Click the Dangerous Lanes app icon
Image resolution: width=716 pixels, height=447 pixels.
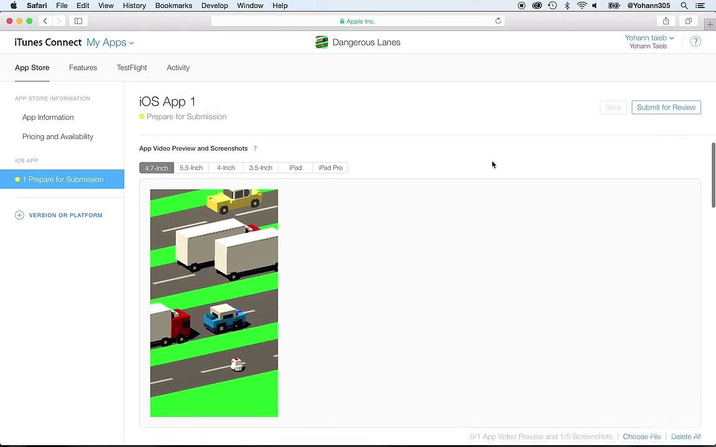point(321,42)
